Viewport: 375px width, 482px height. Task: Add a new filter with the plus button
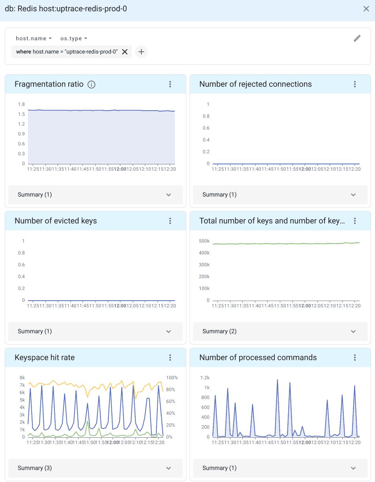pos(141,52)
